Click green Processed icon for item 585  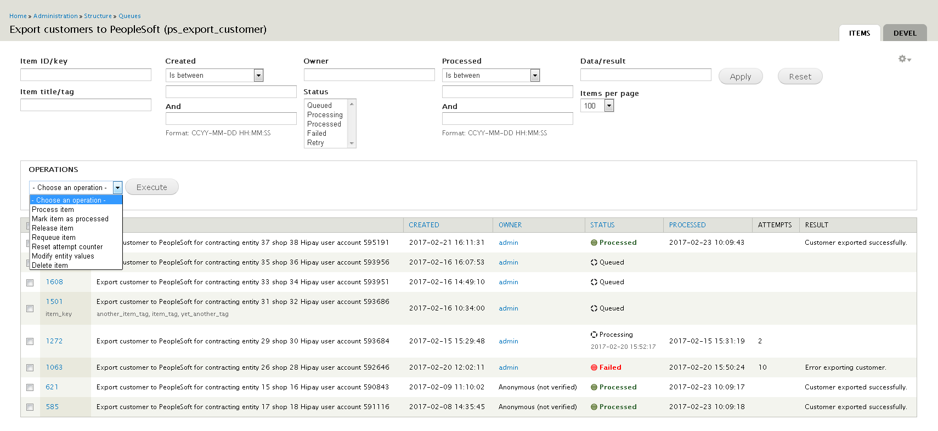pyautogui.click(x=594, y=407)
